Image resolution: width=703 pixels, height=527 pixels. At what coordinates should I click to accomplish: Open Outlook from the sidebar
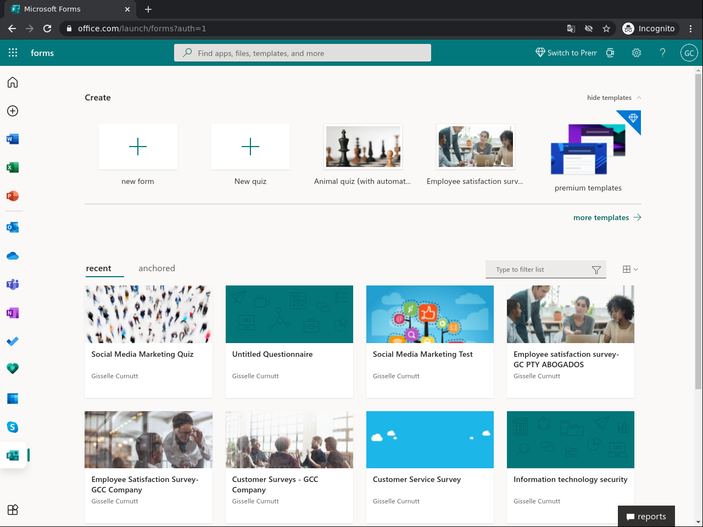[13, 227]
